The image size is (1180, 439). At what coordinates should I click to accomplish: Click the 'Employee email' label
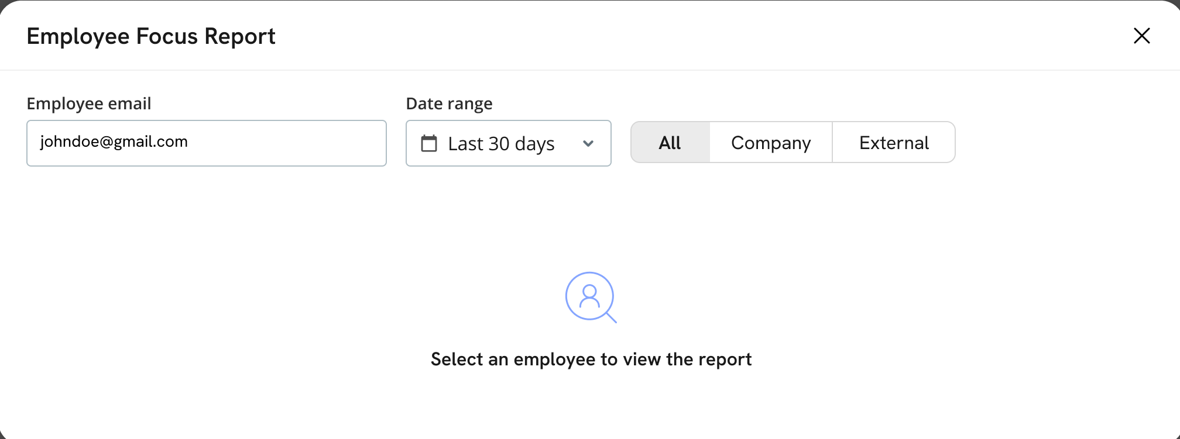[x=89, y=103]
